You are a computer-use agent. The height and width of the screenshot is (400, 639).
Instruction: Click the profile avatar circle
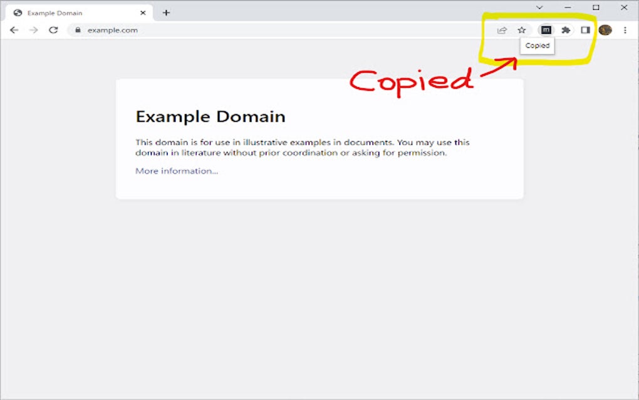point(604,29)
